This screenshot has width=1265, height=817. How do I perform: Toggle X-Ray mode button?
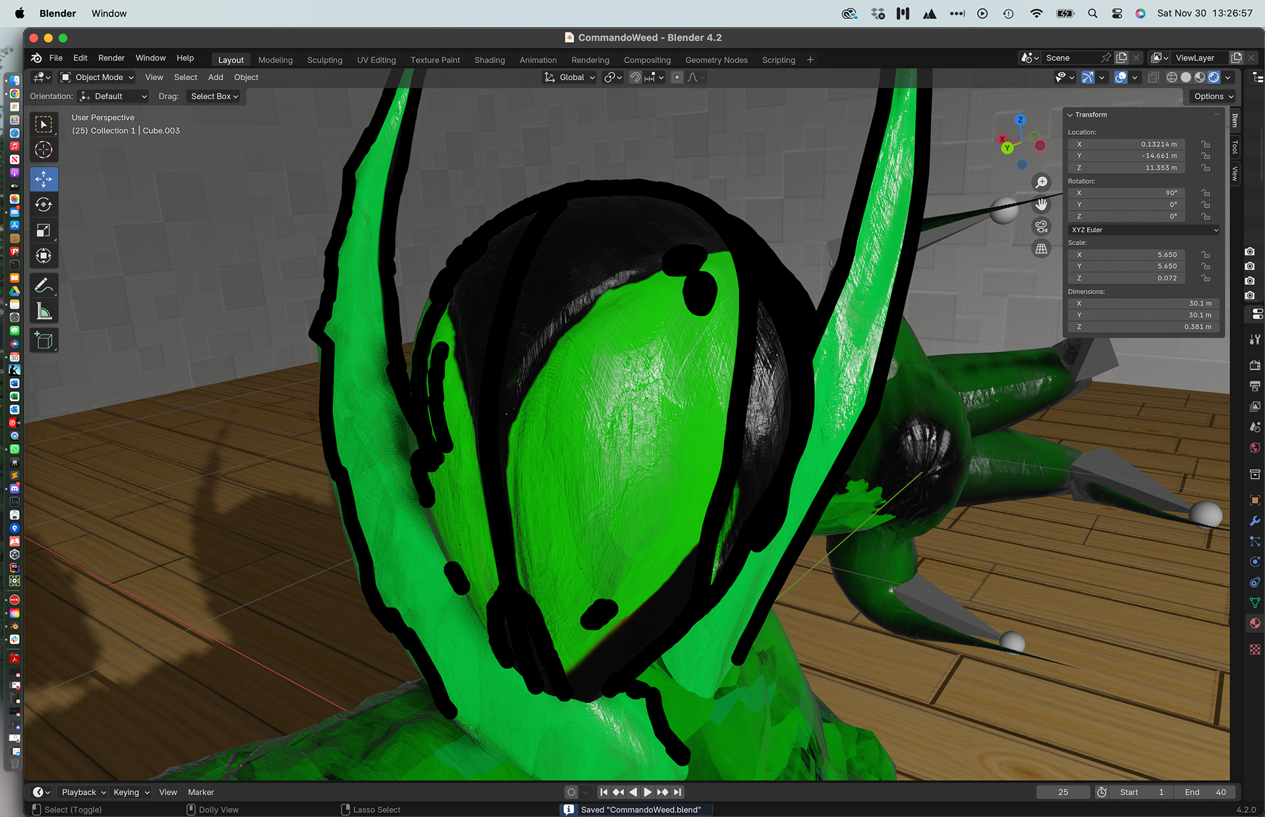click(1153, 78)
